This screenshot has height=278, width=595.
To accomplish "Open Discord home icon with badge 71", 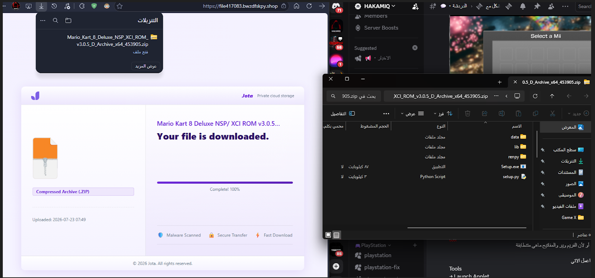I will coord(336,7).
